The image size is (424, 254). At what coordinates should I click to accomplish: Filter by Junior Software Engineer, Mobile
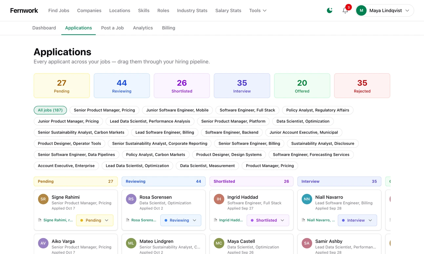coord(177,110)
